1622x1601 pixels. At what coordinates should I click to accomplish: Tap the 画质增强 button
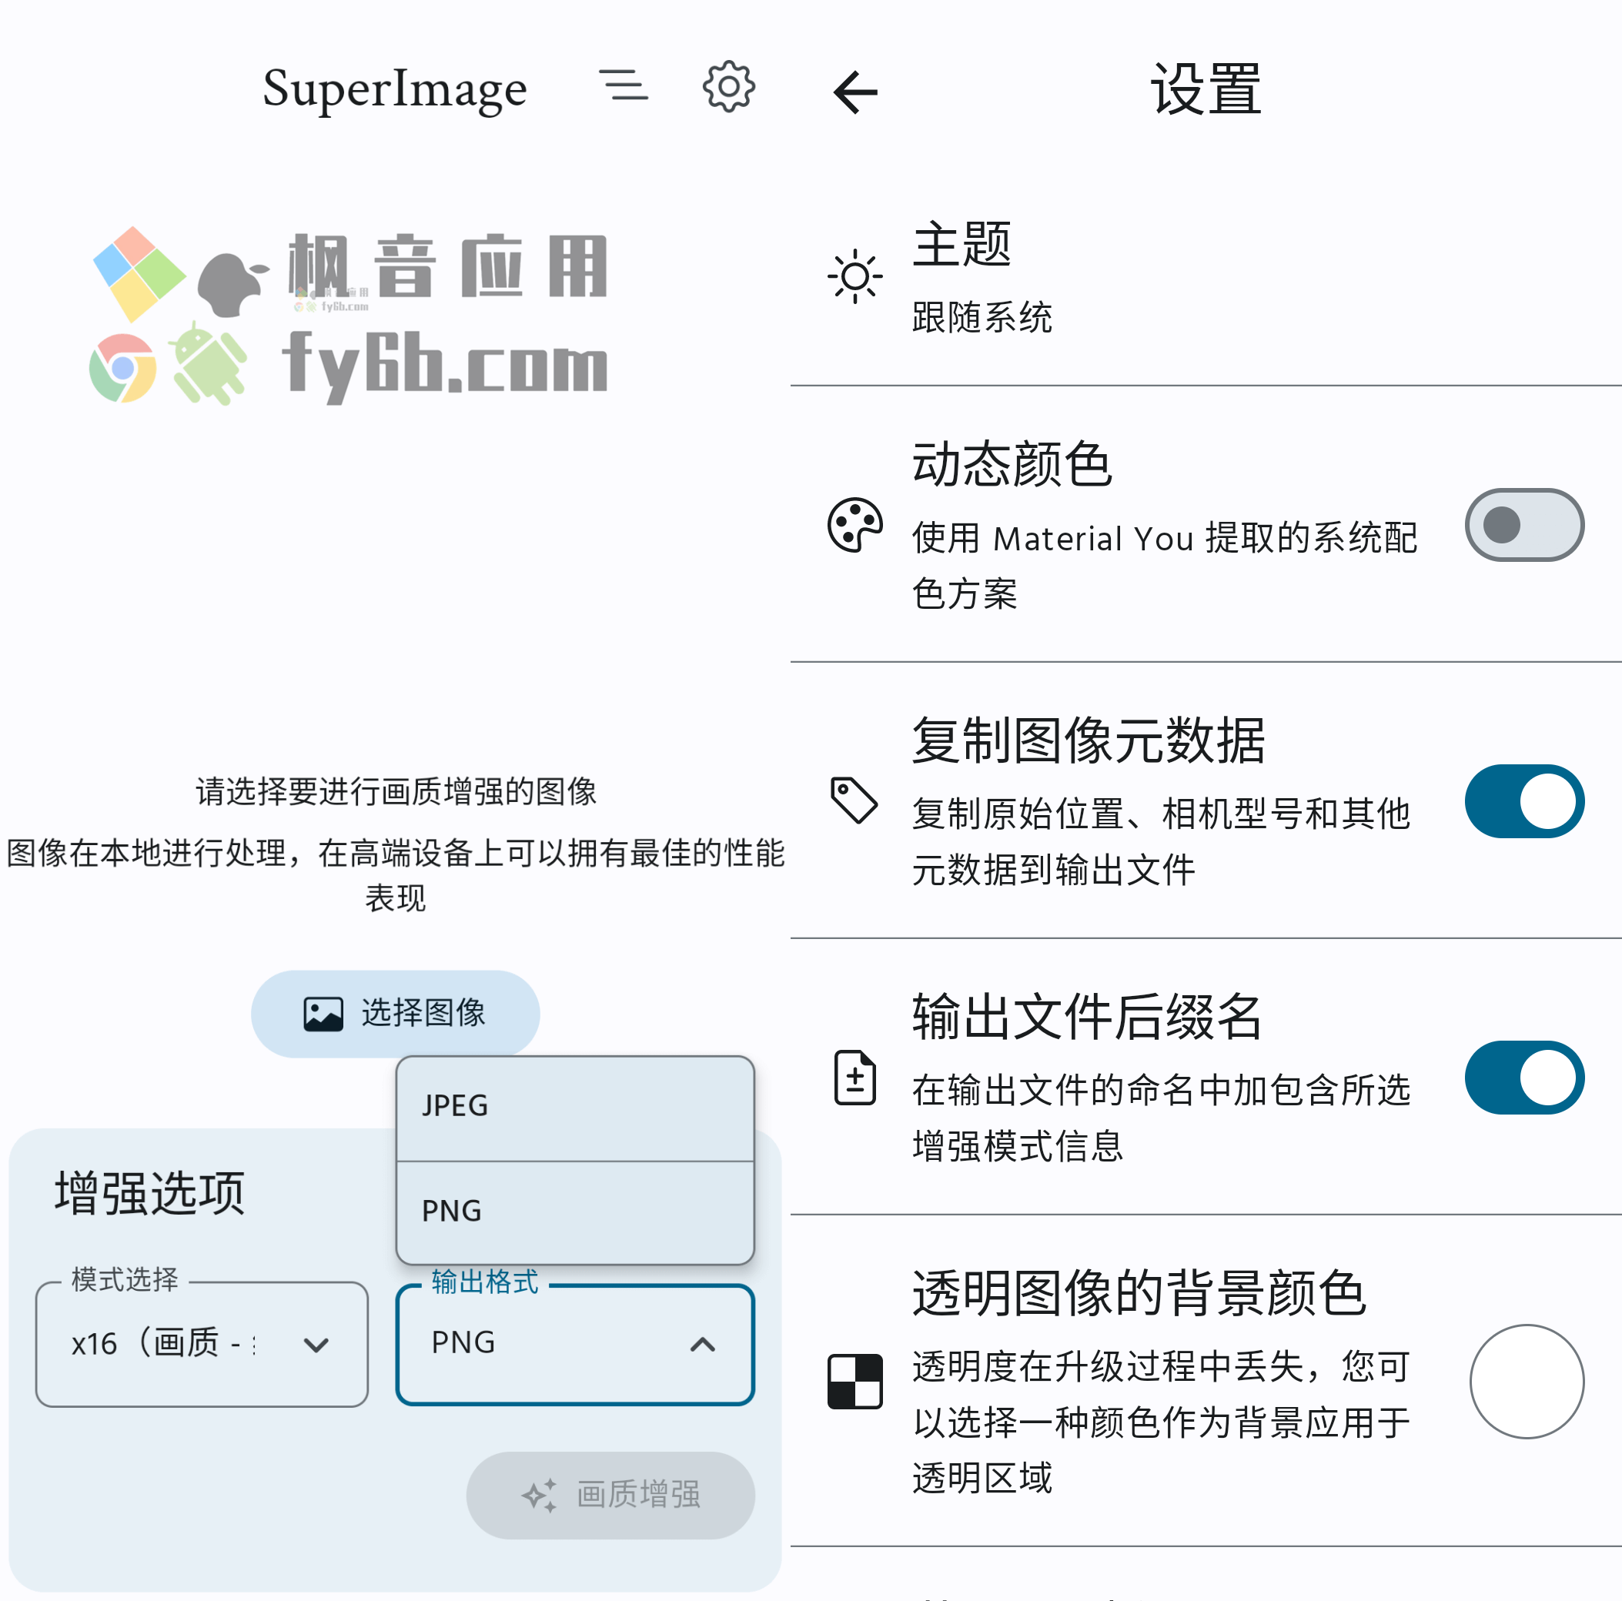[x=610, y=1494]
